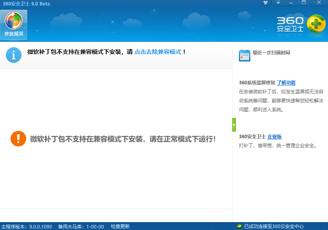Click 已成功连接至360云安全中心 status text
The image size is (328, 230).
274,226
